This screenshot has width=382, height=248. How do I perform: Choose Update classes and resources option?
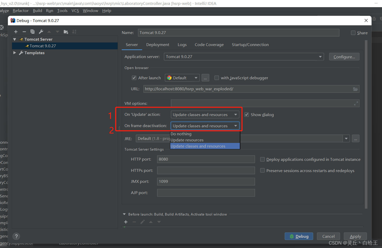(x=205, y=146)
